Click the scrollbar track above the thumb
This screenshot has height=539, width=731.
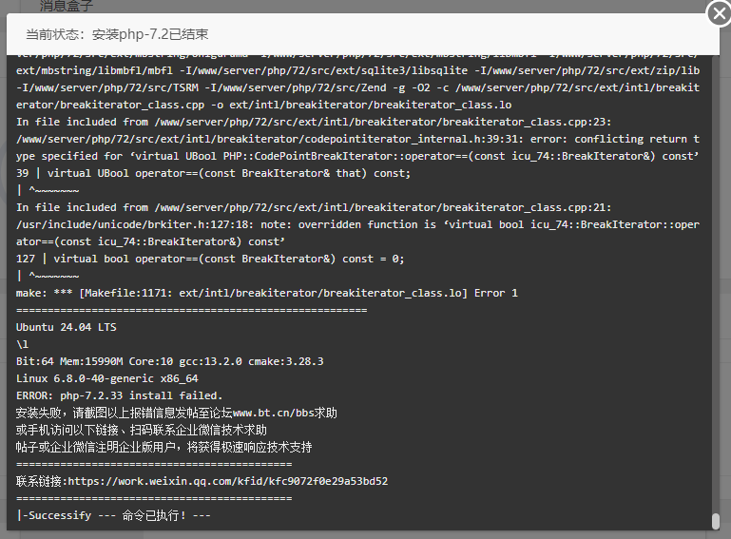point(716,279)
